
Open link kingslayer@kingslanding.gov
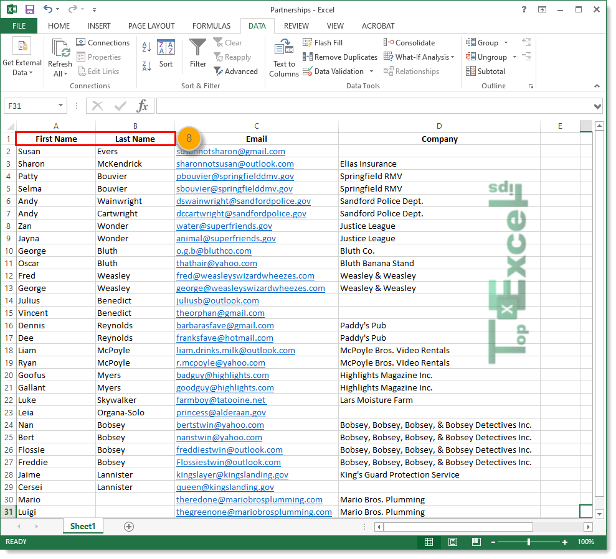(232, 475)
